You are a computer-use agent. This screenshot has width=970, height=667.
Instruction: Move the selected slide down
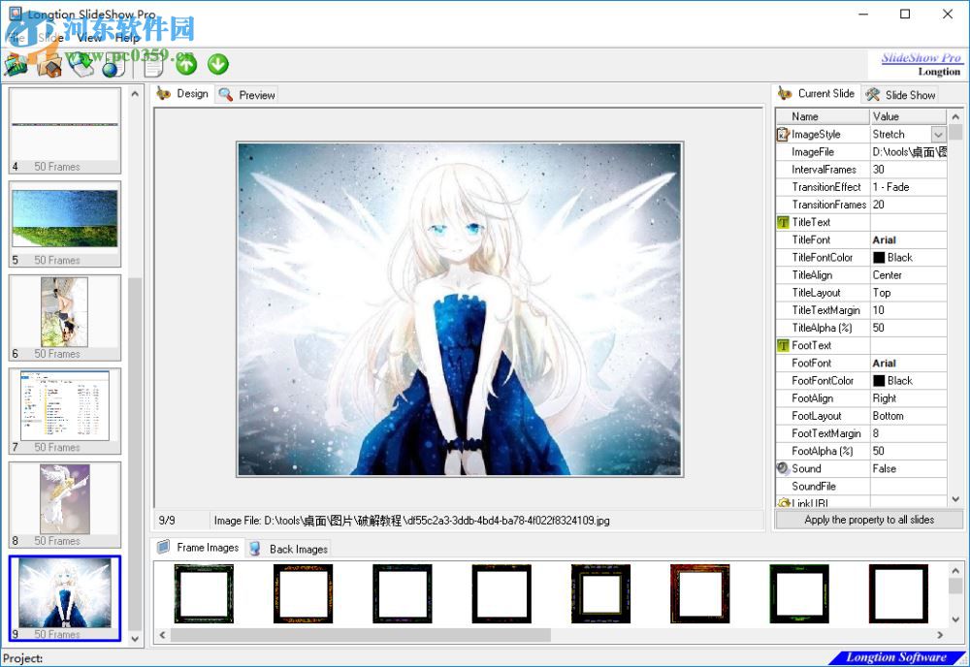[x=217, y=64]
